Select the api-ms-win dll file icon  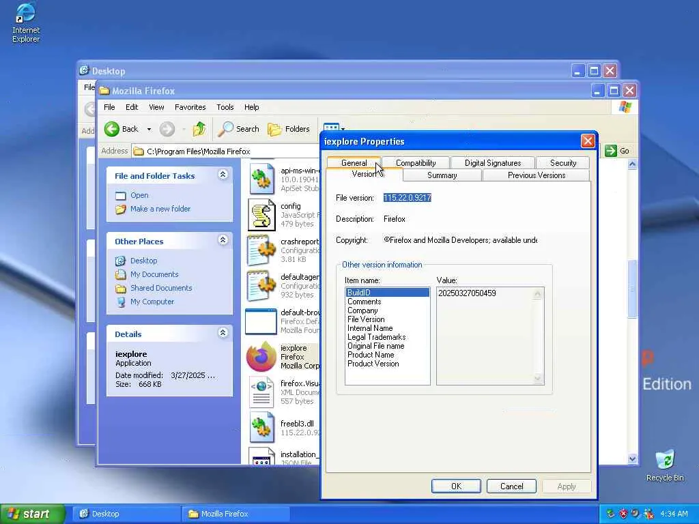261,179
